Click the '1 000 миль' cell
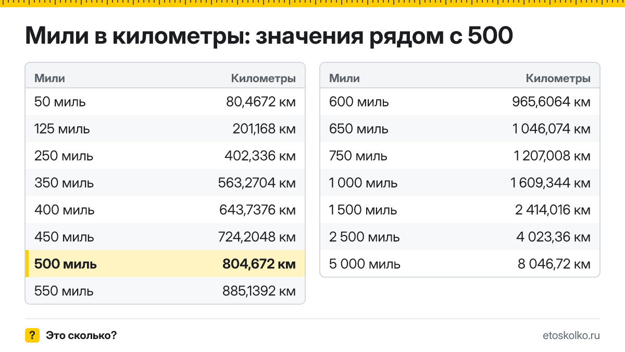625x352 pixels. click(x=363, y=182)
